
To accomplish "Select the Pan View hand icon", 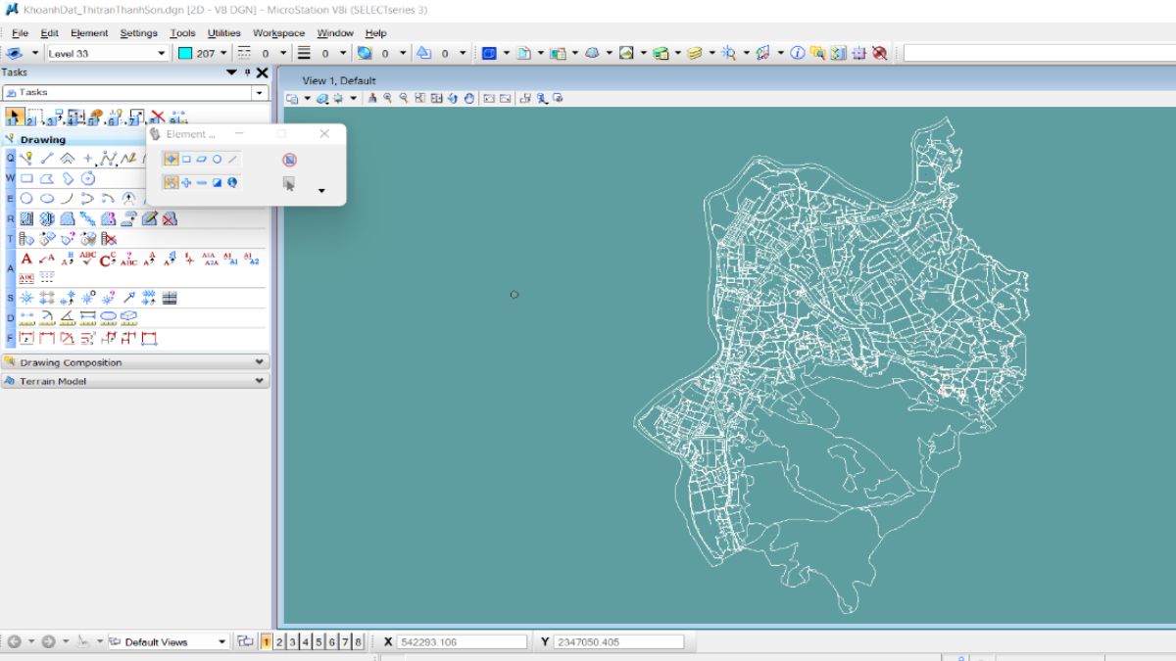I will click(x=469, y=98).
